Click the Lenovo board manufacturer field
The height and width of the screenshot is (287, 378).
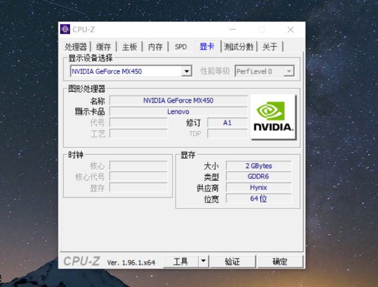point(179,111)
